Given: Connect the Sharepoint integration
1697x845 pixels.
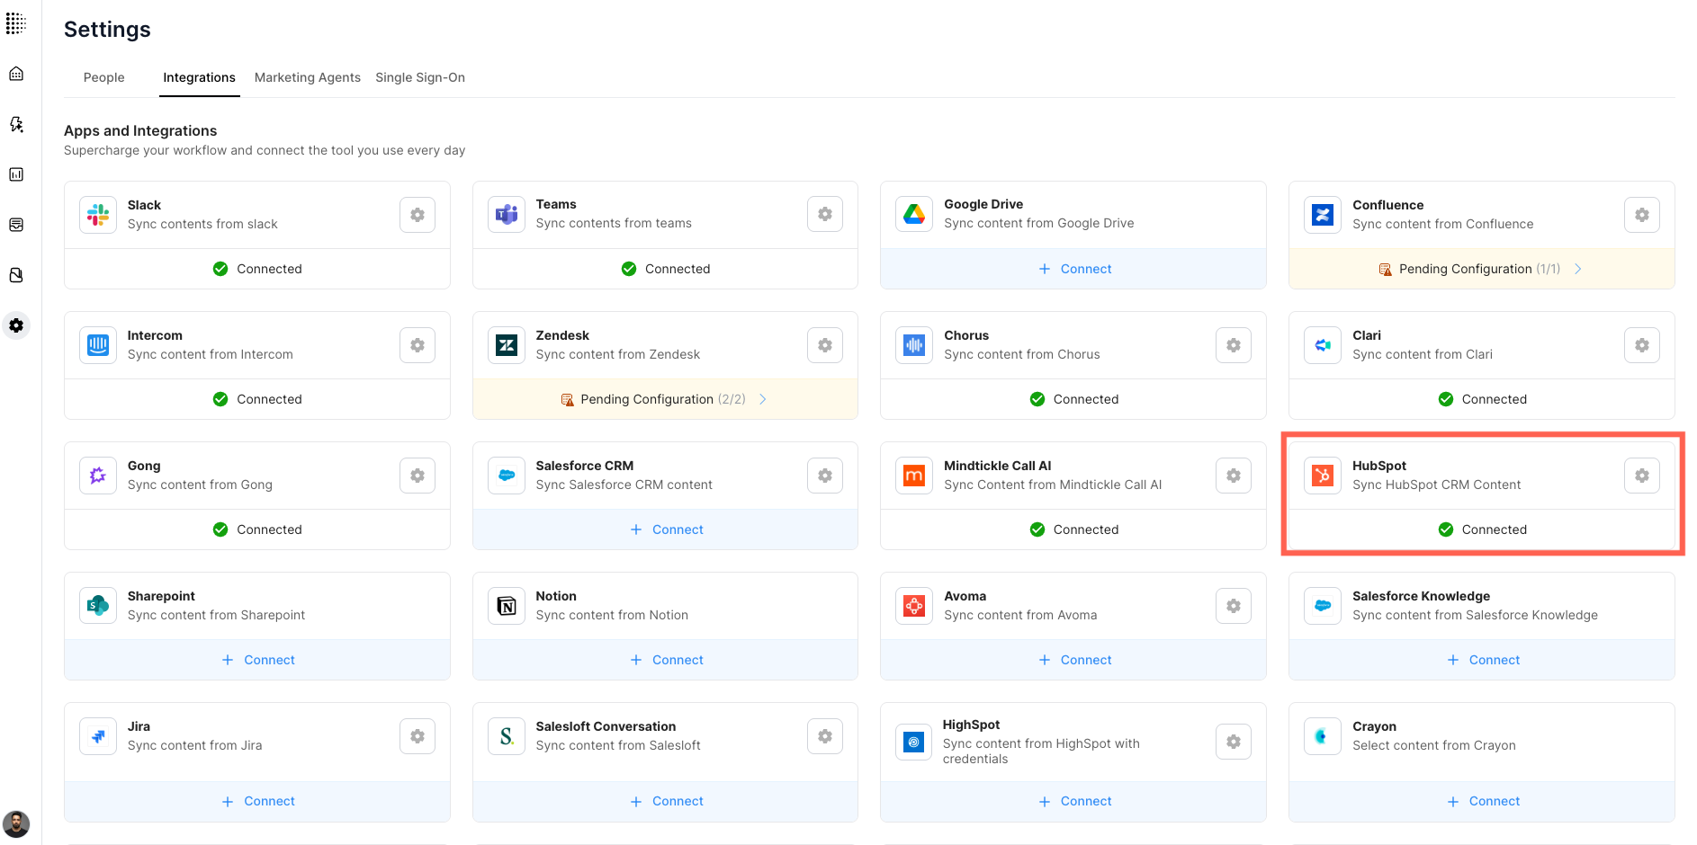Looking at the screenshot, I should (257, 660).
